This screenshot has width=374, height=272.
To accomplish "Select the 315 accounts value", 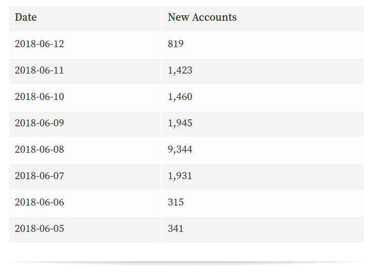I will pyautogui.click(x=263, y=203).
